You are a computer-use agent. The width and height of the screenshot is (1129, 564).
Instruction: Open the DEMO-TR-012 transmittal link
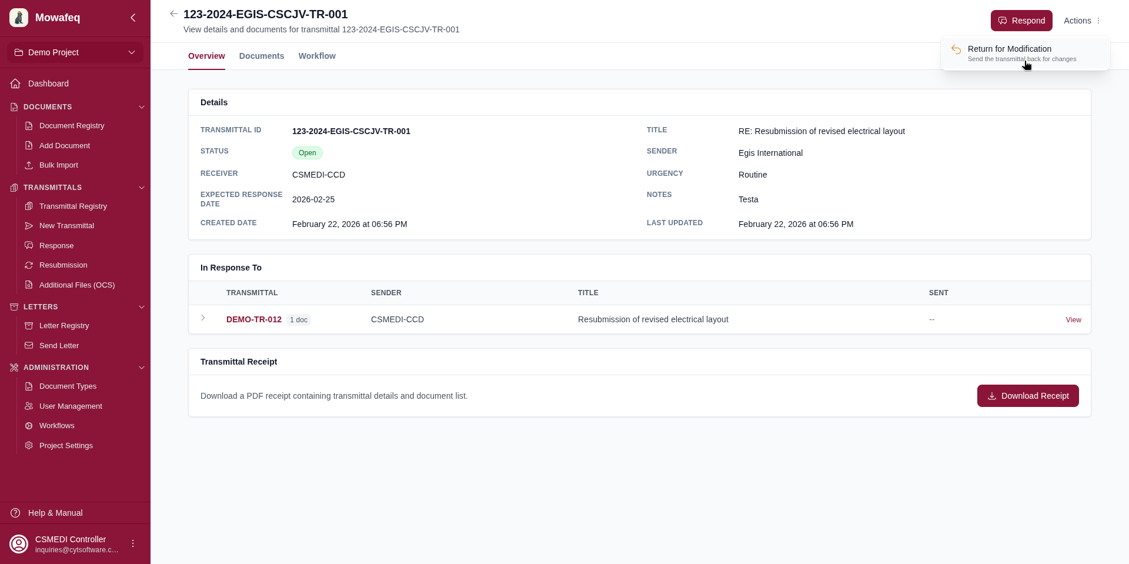[254, 319]
